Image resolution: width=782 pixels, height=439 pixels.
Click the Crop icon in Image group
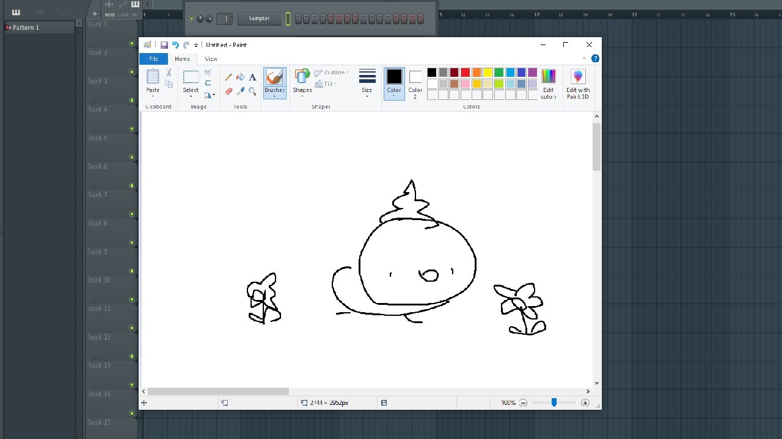point(208,73)
